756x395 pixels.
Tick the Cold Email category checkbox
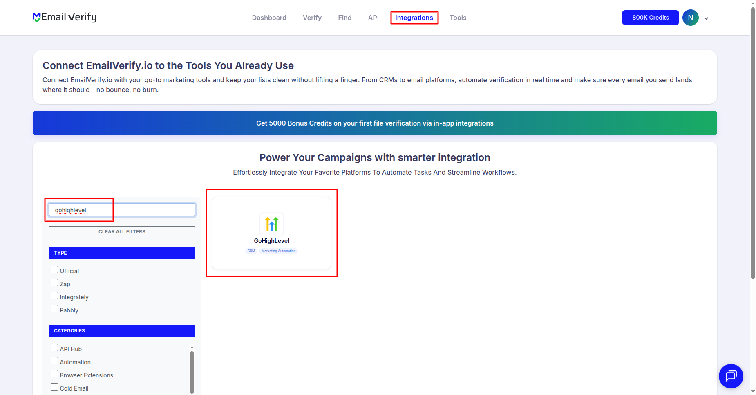(54, 387)
